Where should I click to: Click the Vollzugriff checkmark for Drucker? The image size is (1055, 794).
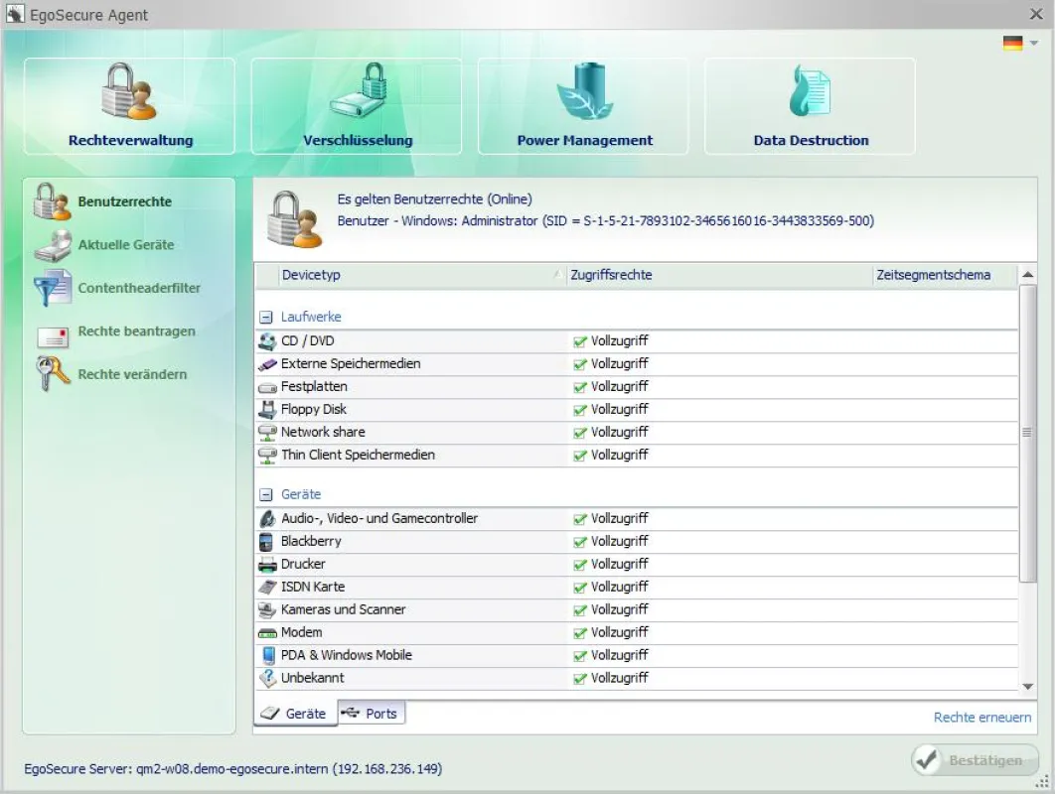click(580, 565)
